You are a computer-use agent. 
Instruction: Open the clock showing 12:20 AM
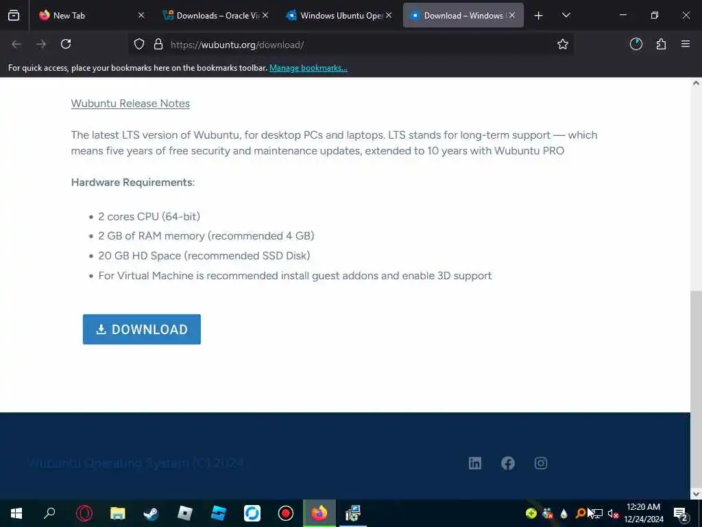[643, 513]
